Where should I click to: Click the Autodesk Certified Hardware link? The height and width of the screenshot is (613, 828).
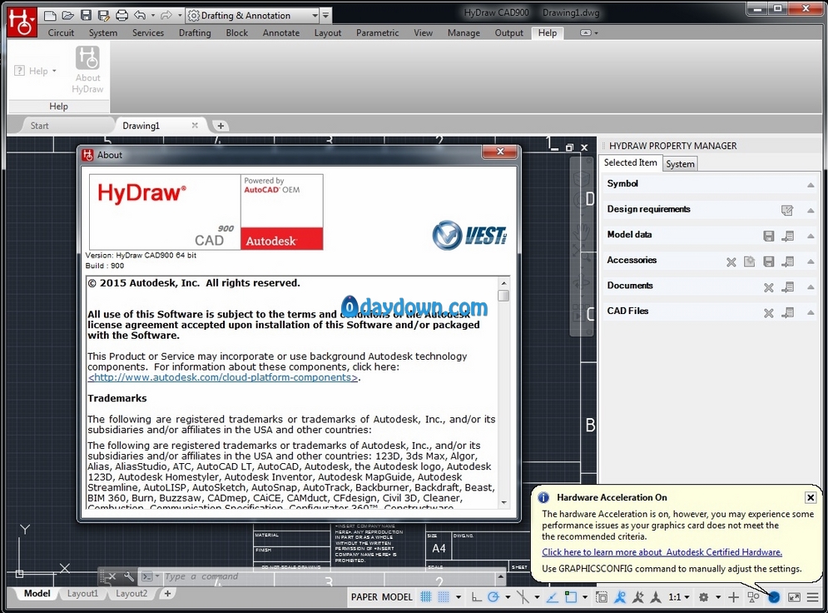pos(662,552)
